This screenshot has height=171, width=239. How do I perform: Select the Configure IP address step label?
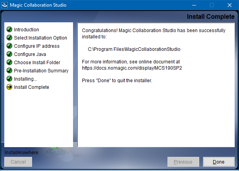[x=37, y=46]
